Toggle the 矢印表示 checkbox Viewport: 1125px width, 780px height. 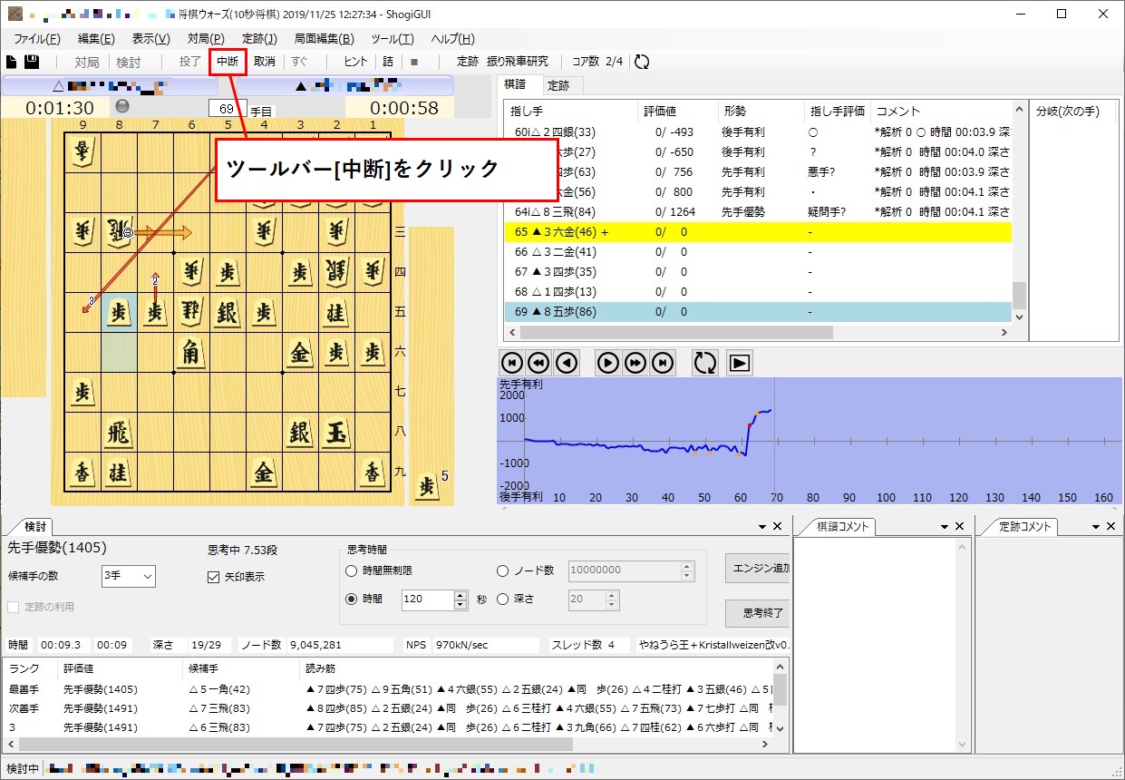point(214,577)
